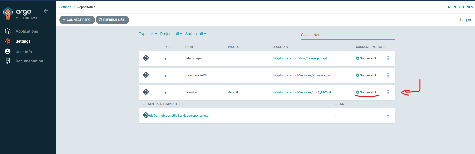Click green check icon in Jira-MW status

(x=357, y=92)
